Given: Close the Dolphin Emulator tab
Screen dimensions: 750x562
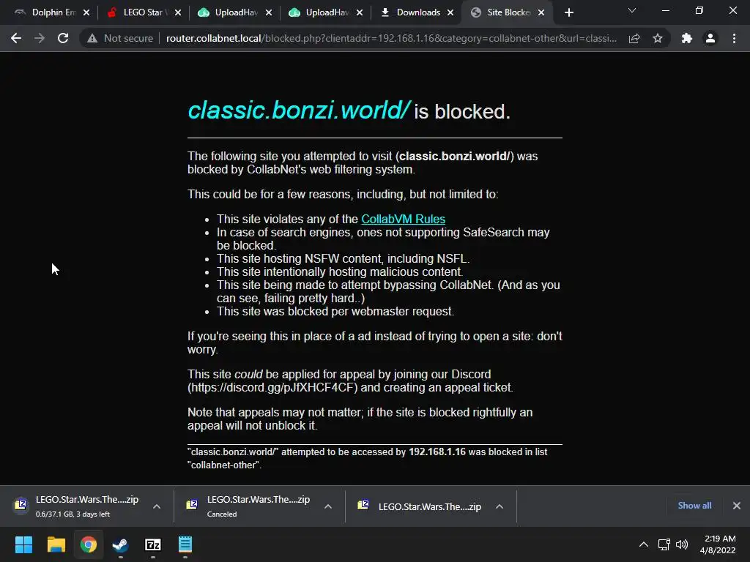Looking at the screenshot, I should (86, 13).
